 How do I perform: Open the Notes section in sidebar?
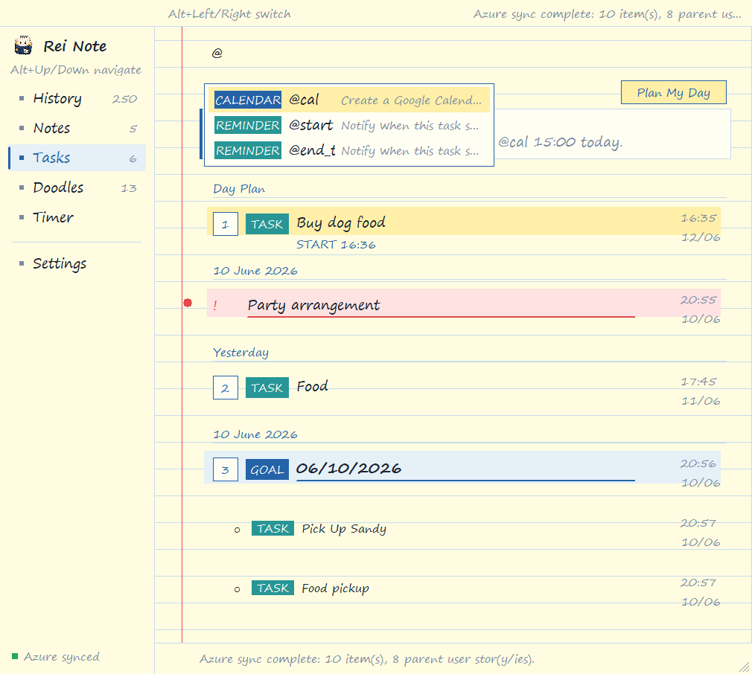tap(77, 129)
